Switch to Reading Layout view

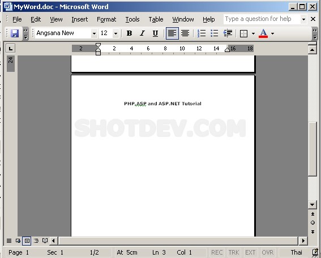[x=45, y=240]
